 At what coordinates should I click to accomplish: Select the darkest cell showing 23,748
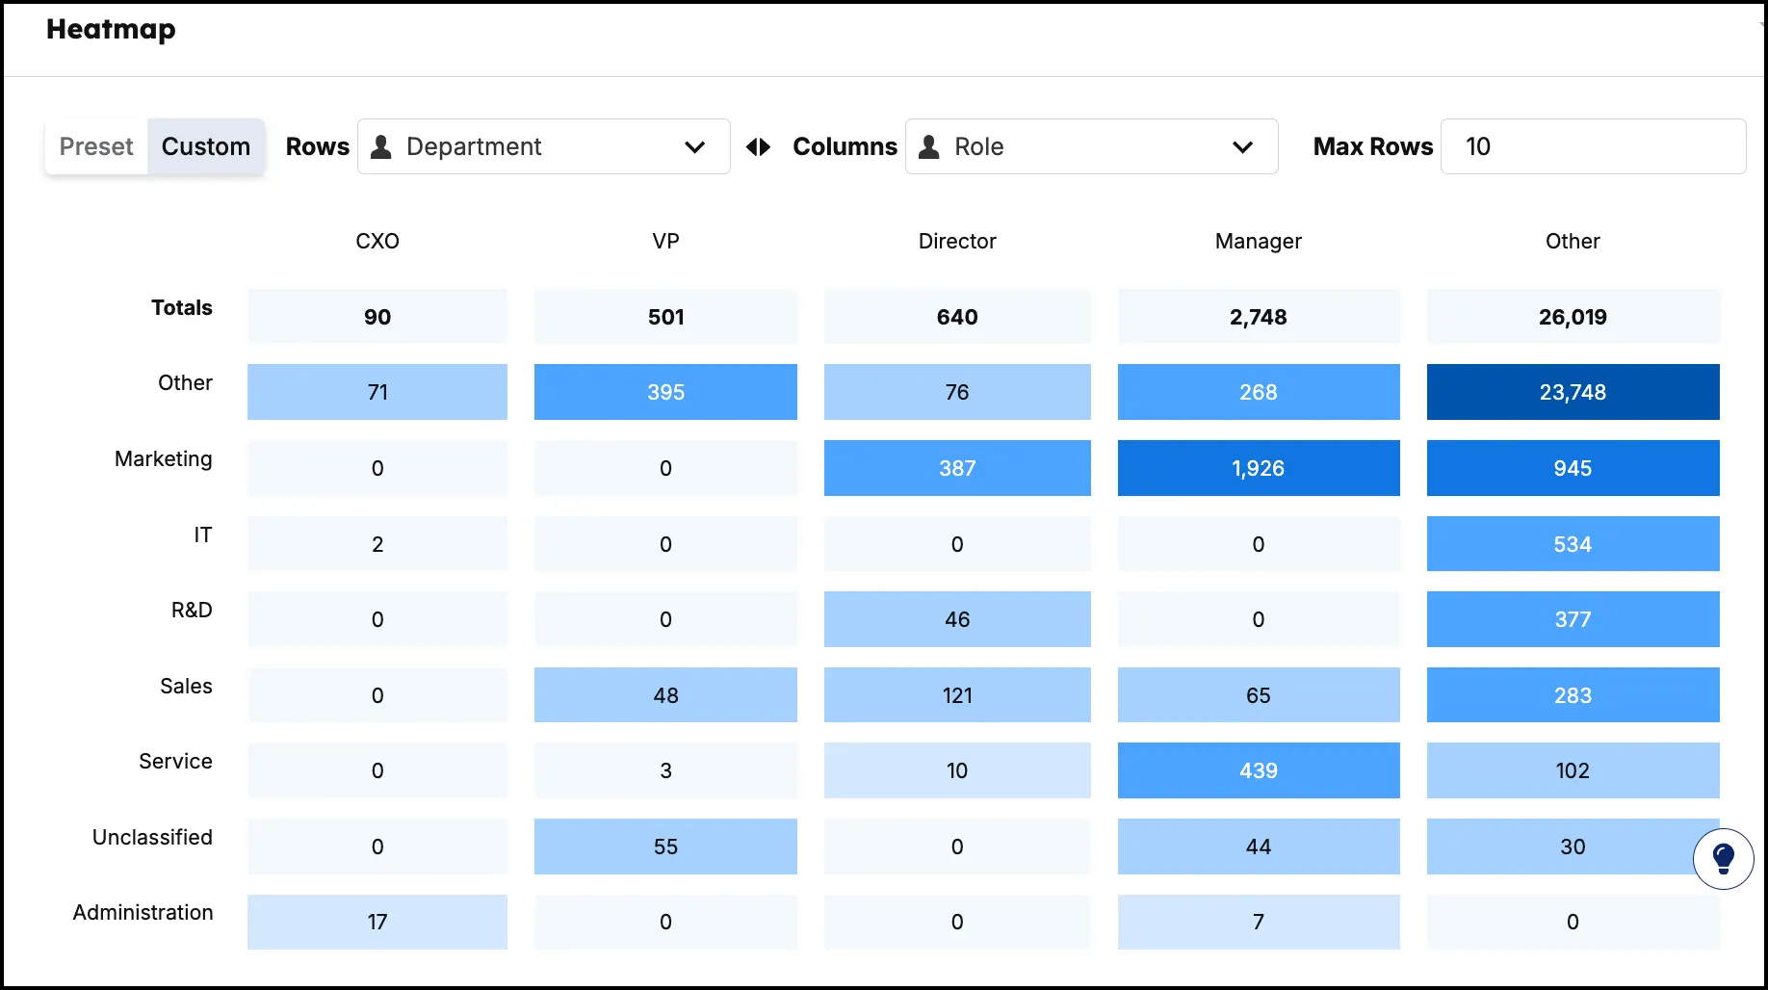[1573, 392]
